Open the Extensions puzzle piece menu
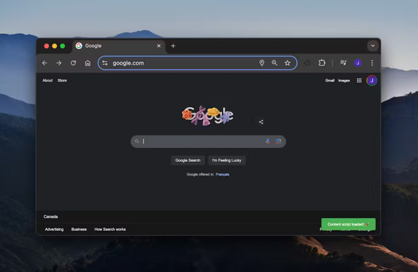 click(322, 63)
